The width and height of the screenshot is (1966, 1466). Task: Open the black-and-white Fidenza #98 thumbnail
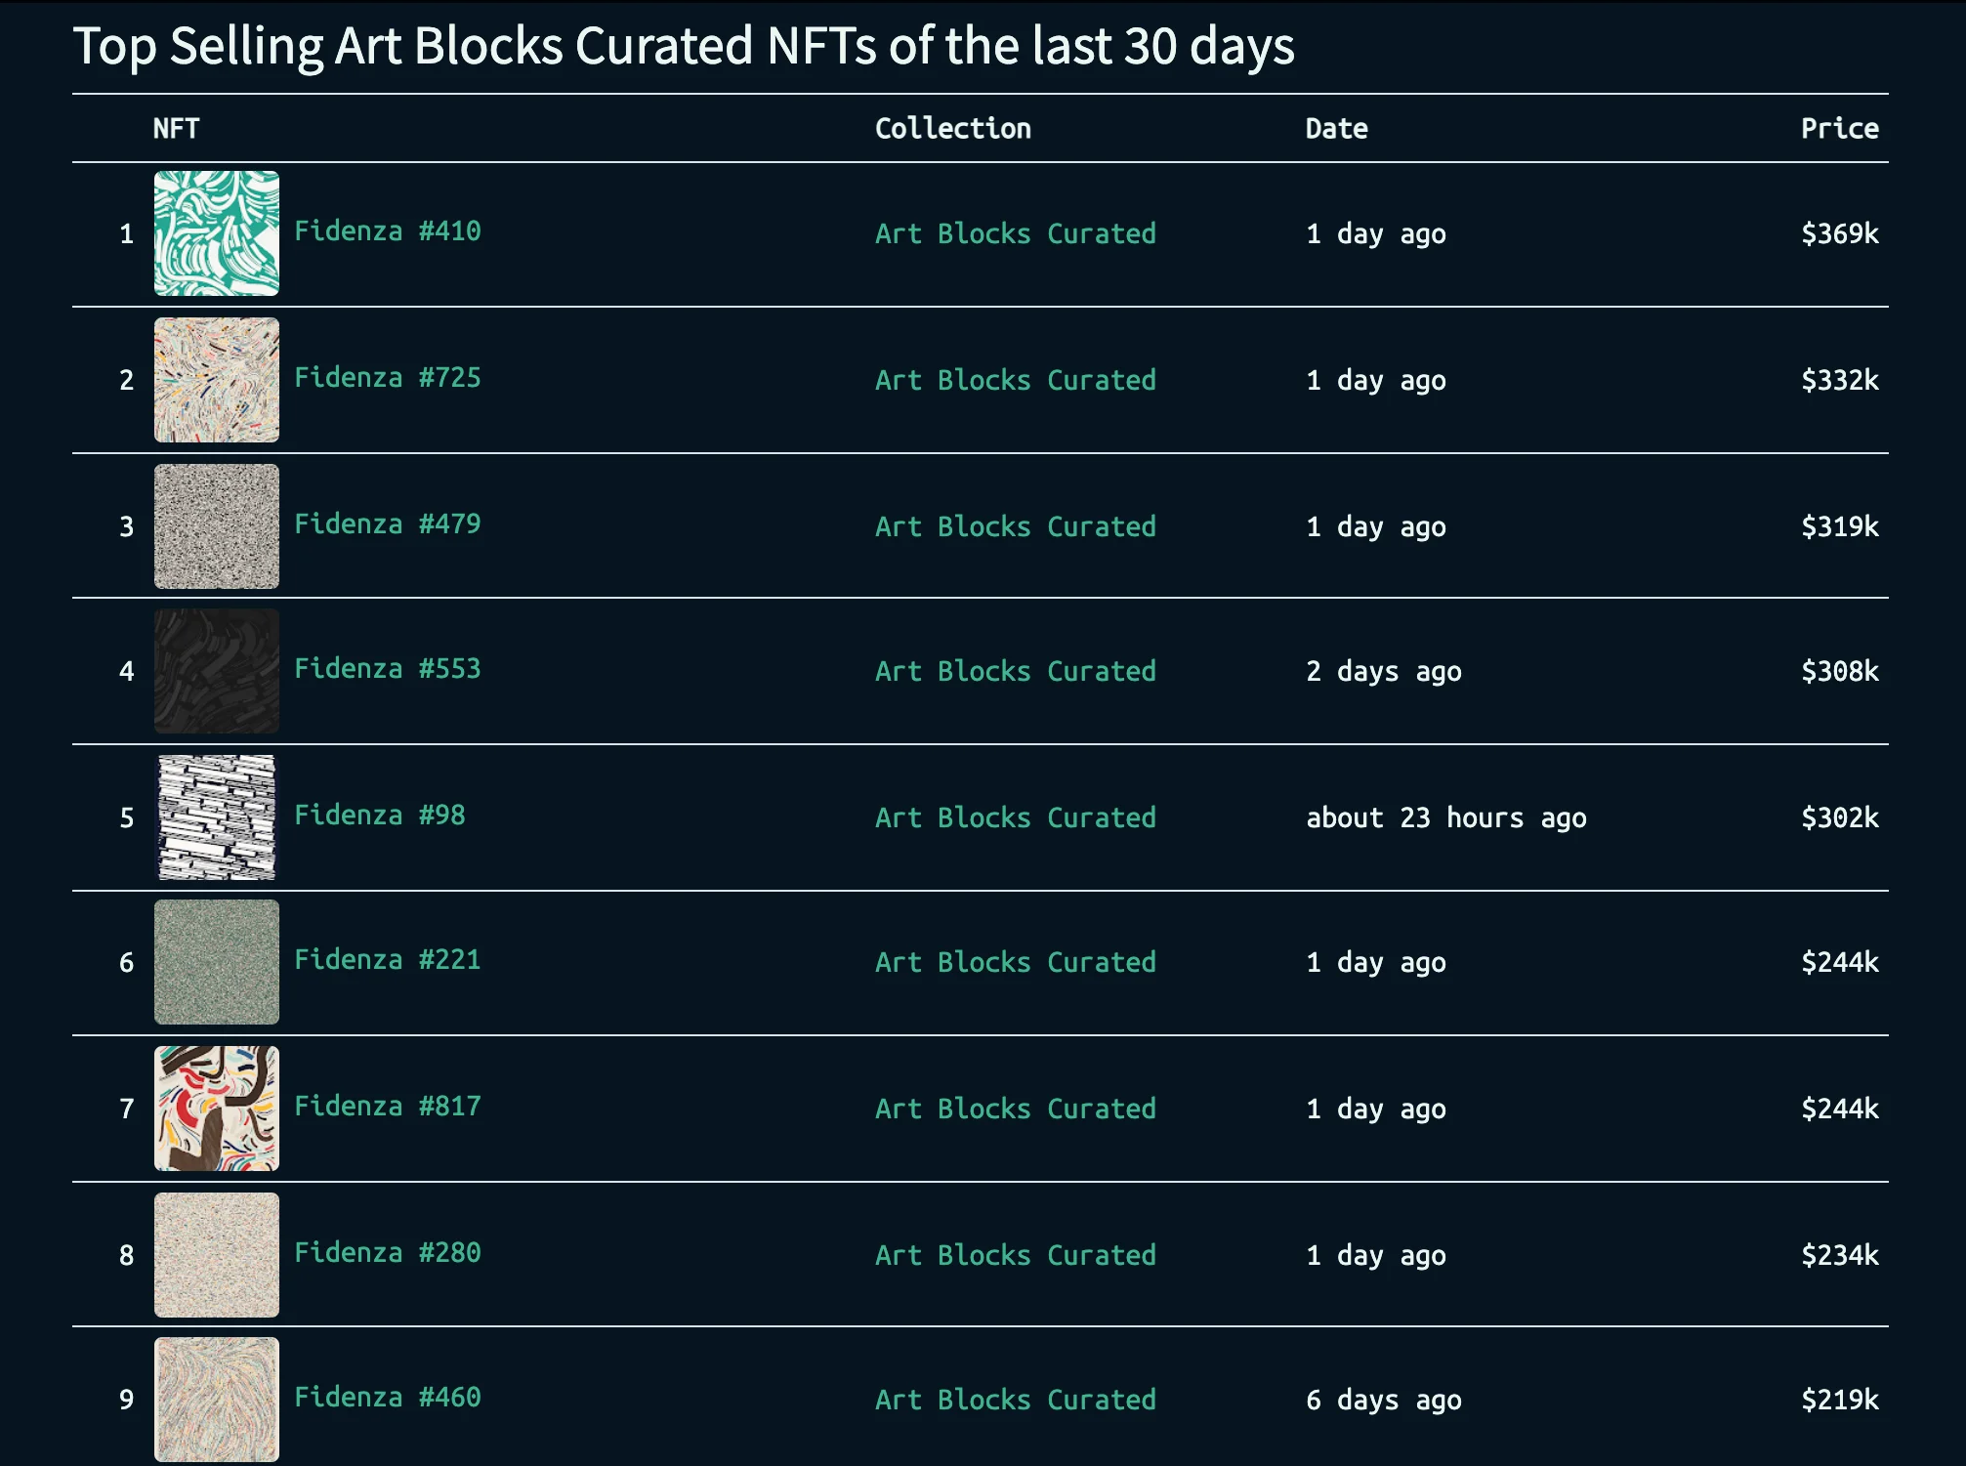pyautogui.click(x=216, y=817)
